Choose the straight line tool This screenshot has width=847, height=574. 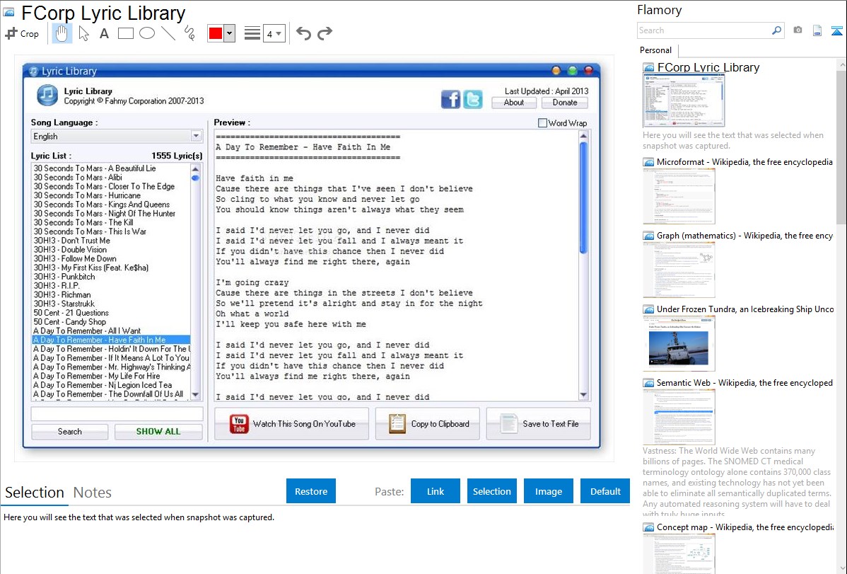click(x=168, y=33)
